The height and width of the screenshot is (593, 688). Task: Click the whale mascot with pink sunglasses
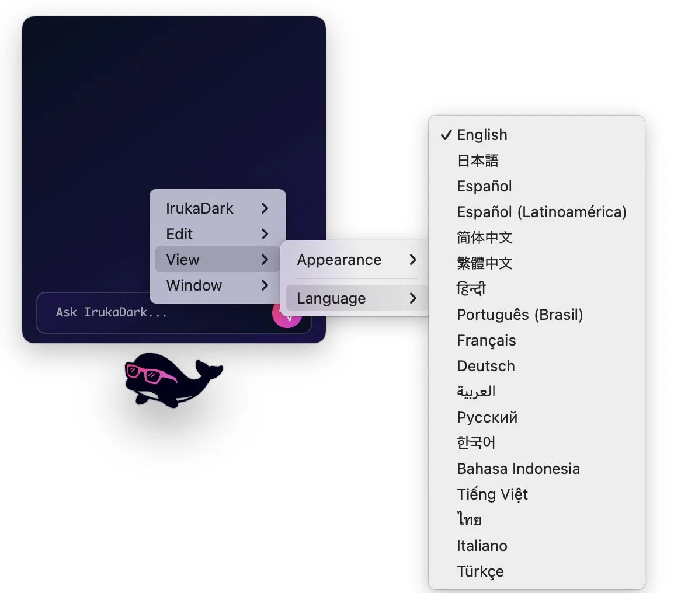[x=172, y=379]
